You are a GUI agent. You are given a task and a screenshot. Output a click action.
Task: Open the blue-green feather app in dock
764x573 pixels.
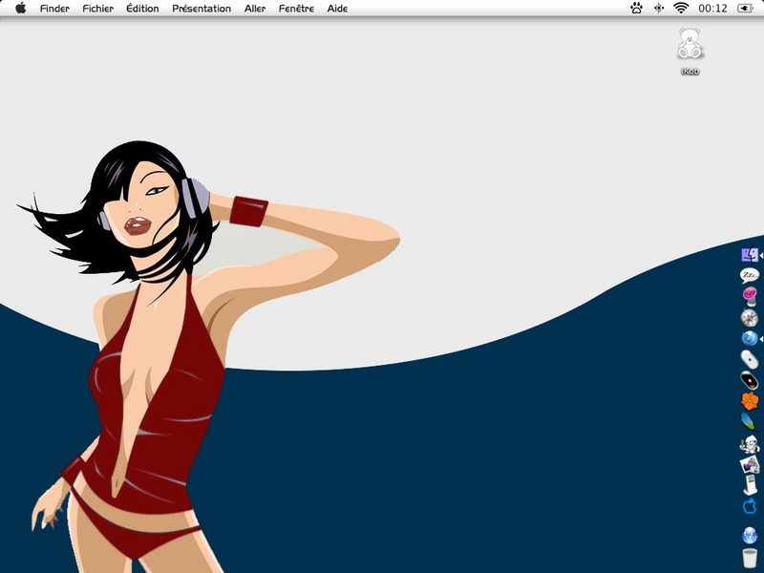[750, 422]
